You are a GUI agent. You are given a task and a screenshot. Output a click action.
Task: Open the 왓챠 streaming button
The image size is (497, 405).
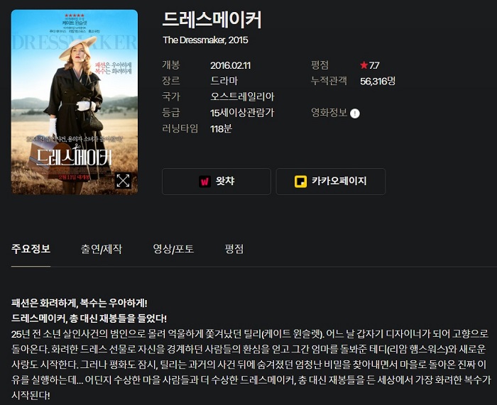pos(217,182)
